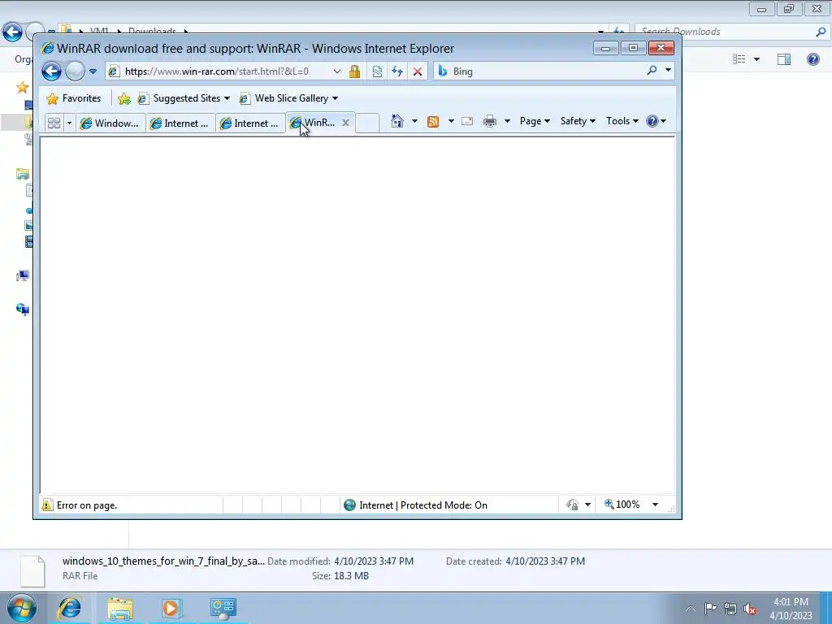Click Windows Explorer taskbar icon
The height and width of the screenshot is (624, 832).
click(120, 608)
